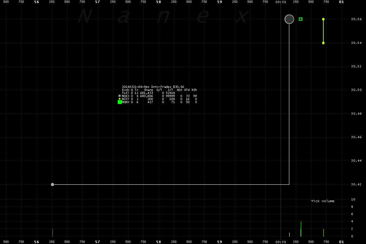Click the '4' tick volume scale label
Screen dimensions: 366x244
[352, 221]
